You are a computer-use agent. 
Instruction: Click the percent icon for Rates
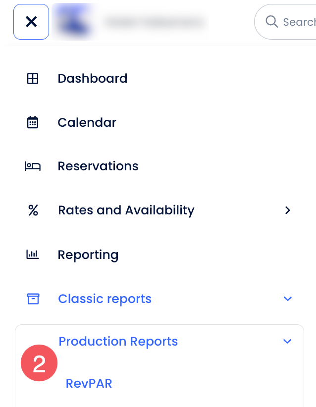tap(33, 210)
